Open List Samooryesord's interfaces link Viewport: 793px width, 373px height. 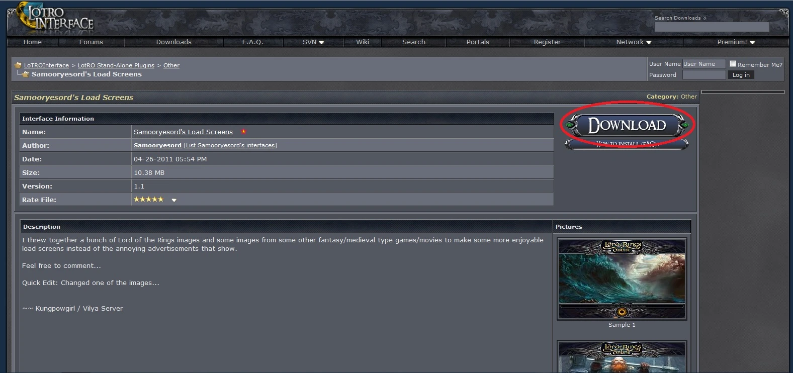(230, 145)
